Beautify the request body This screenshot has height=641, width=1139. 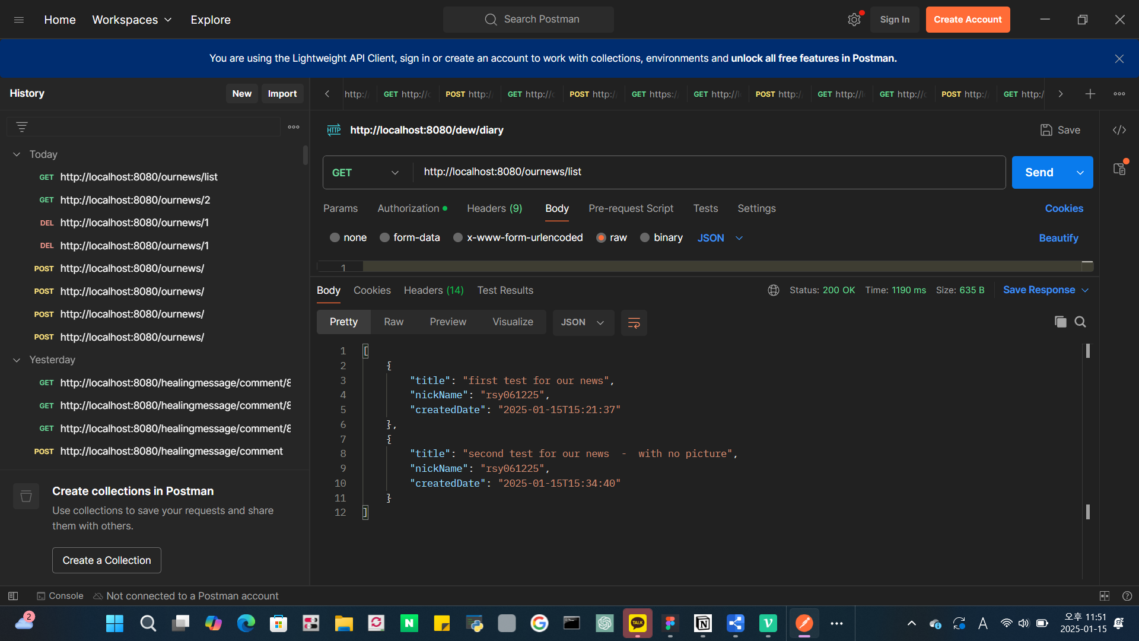click(x=1059, y=238)
